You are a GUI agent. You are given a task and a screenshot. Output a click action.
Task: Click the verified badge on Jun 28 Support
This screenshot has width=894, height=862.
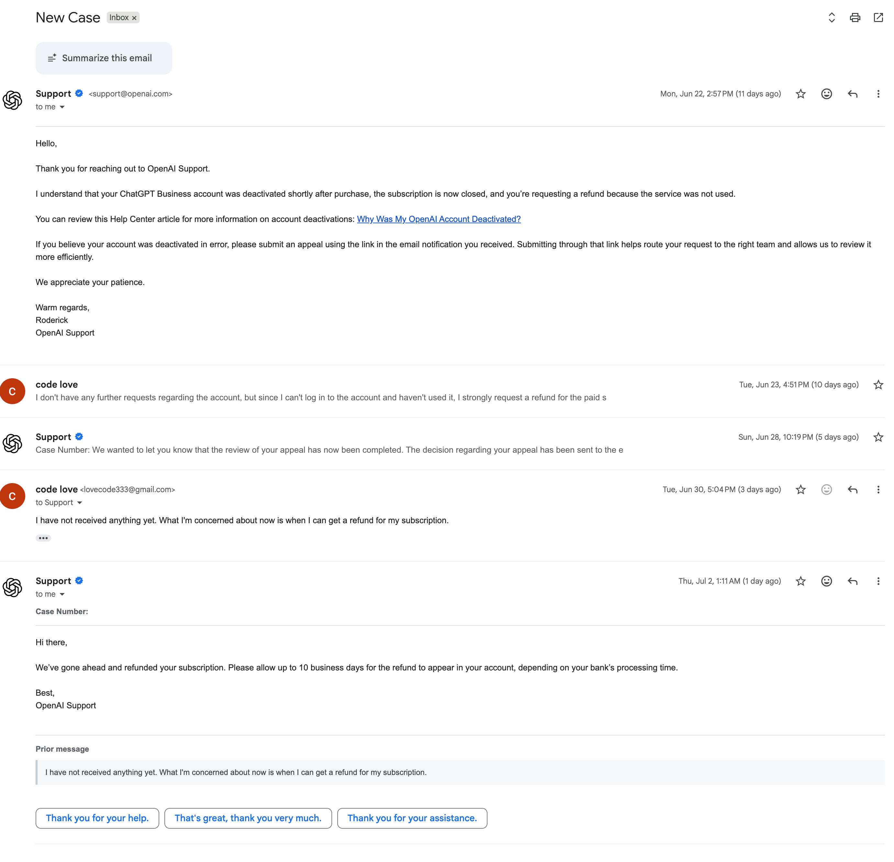click(79, 437)
